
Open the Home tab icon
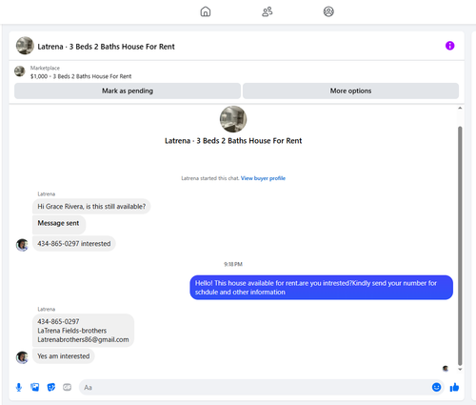coord(206,11)
